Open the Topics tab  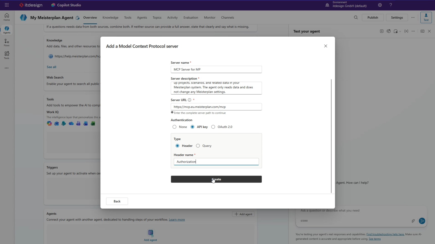coord(157,17)
